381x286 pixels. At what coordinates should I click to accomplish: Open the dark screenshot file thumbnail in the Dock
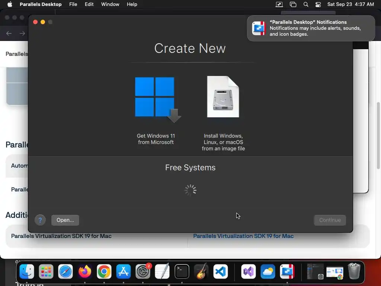point(315,271)
